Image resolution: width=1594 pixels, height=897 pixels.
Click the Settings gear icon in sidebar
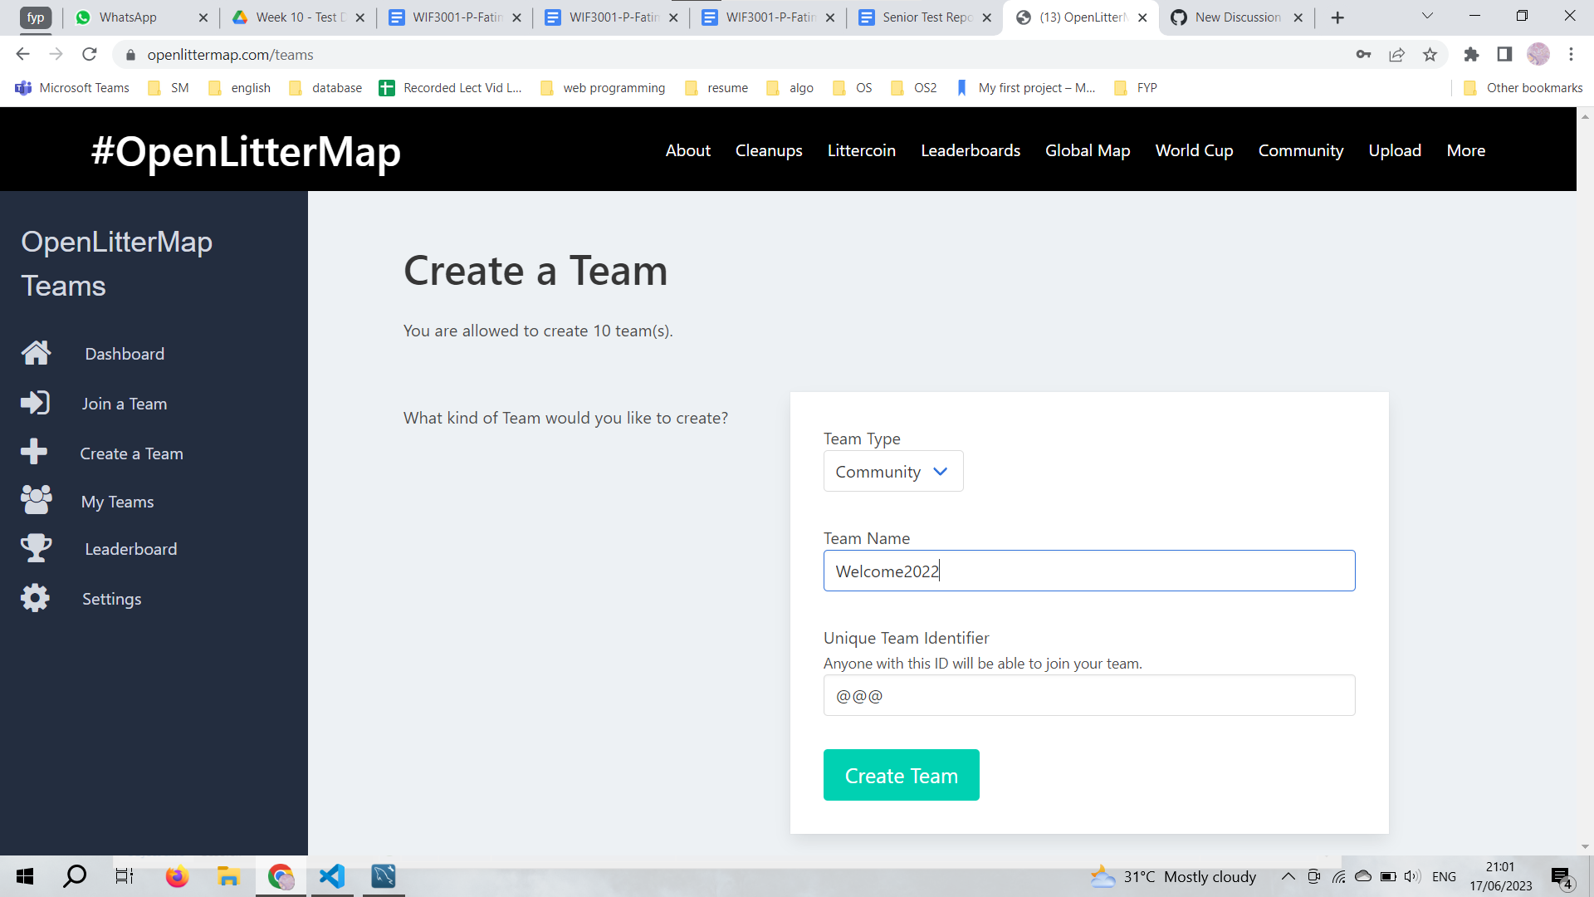click(x=35, y=598)
